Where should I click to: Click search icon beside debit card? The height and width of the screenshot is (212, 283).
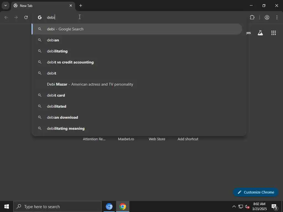tap(40, 95)
